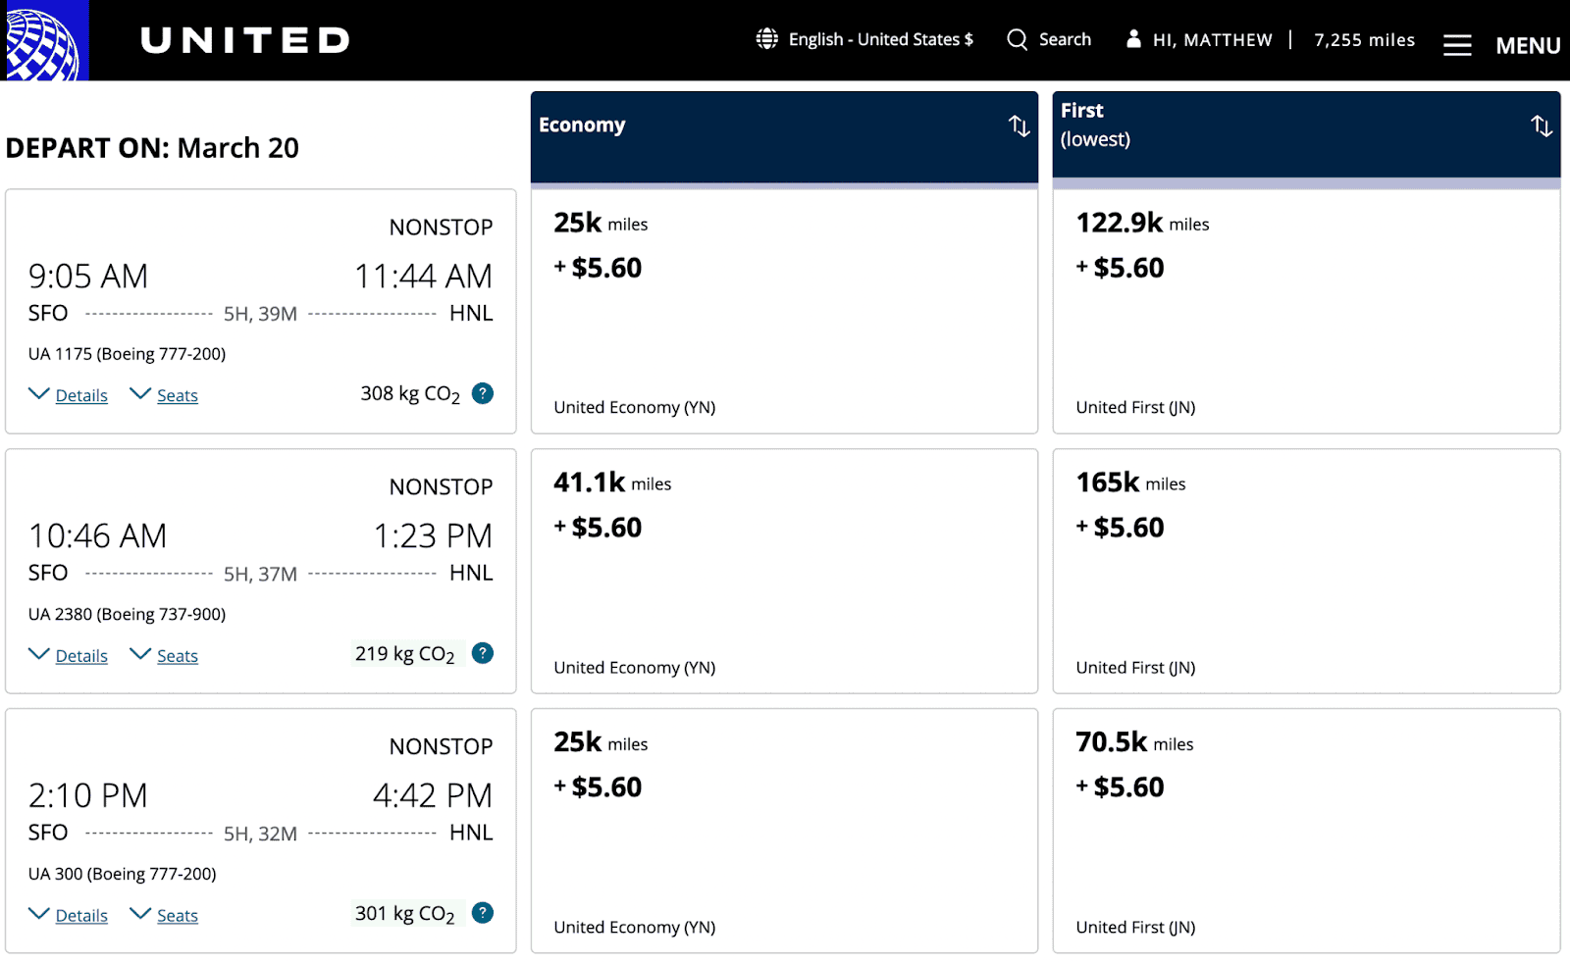Screen dimensions: 1570x963
Task: Open the account profile icon for Matthew
Action: click(1133, 39)
